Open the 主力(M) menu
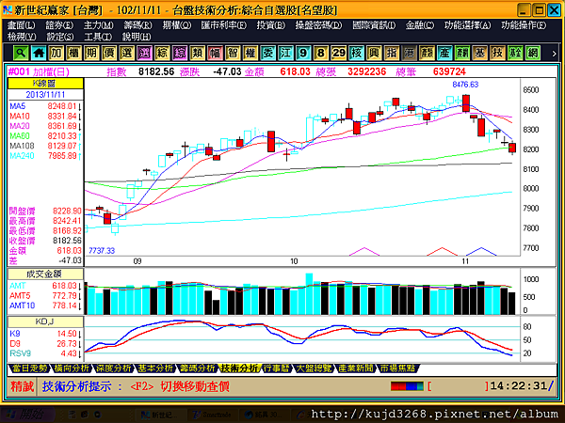 coord(98,25)
